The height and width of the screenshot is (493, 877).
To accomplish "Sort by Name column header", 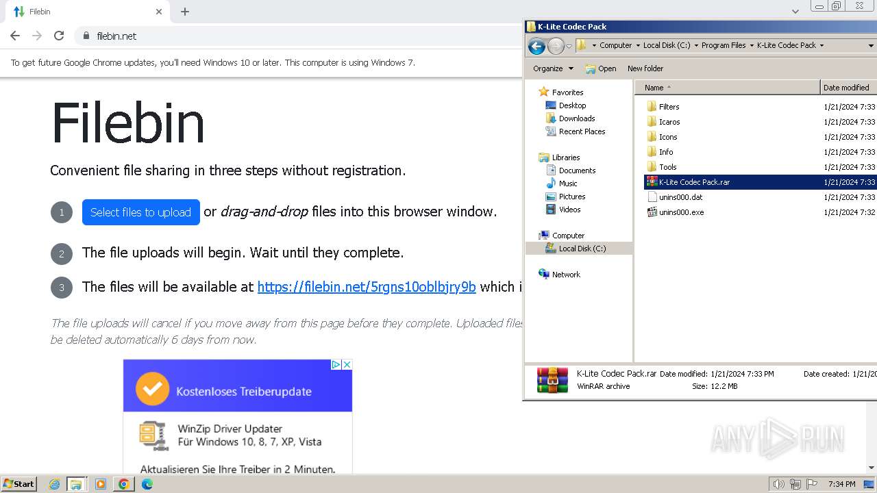I will point(728,88).
